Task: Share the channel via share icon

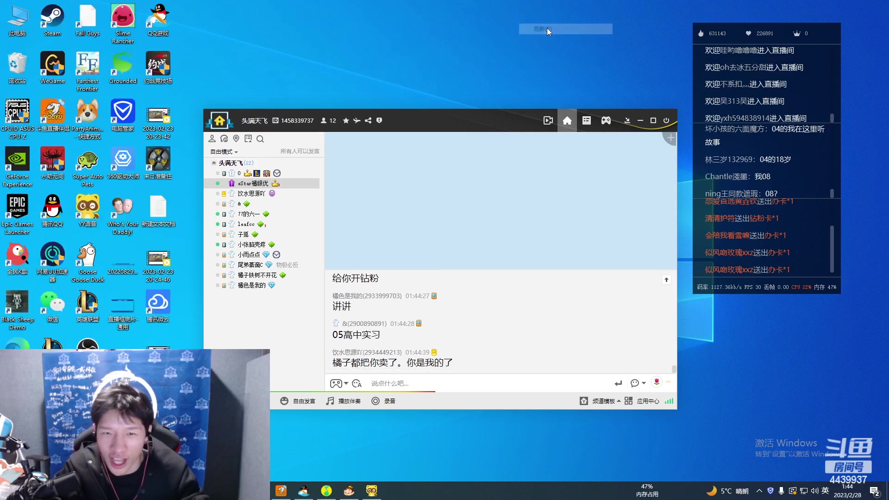Action: coord(368,120)
